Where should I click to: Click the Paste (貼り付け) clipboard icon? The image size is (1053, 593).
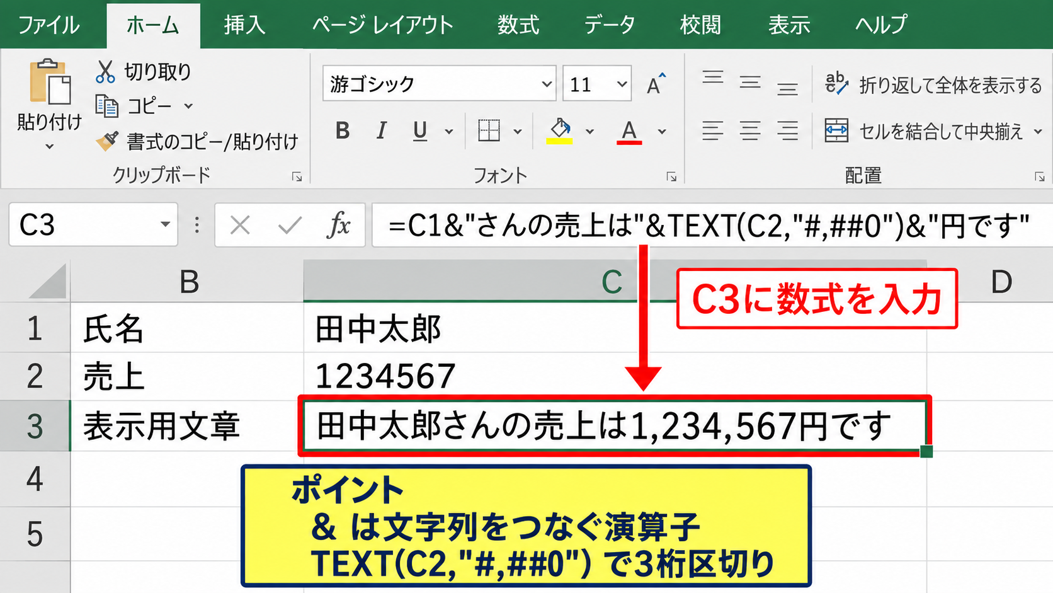pyautogui.click(x=50, y=81)
